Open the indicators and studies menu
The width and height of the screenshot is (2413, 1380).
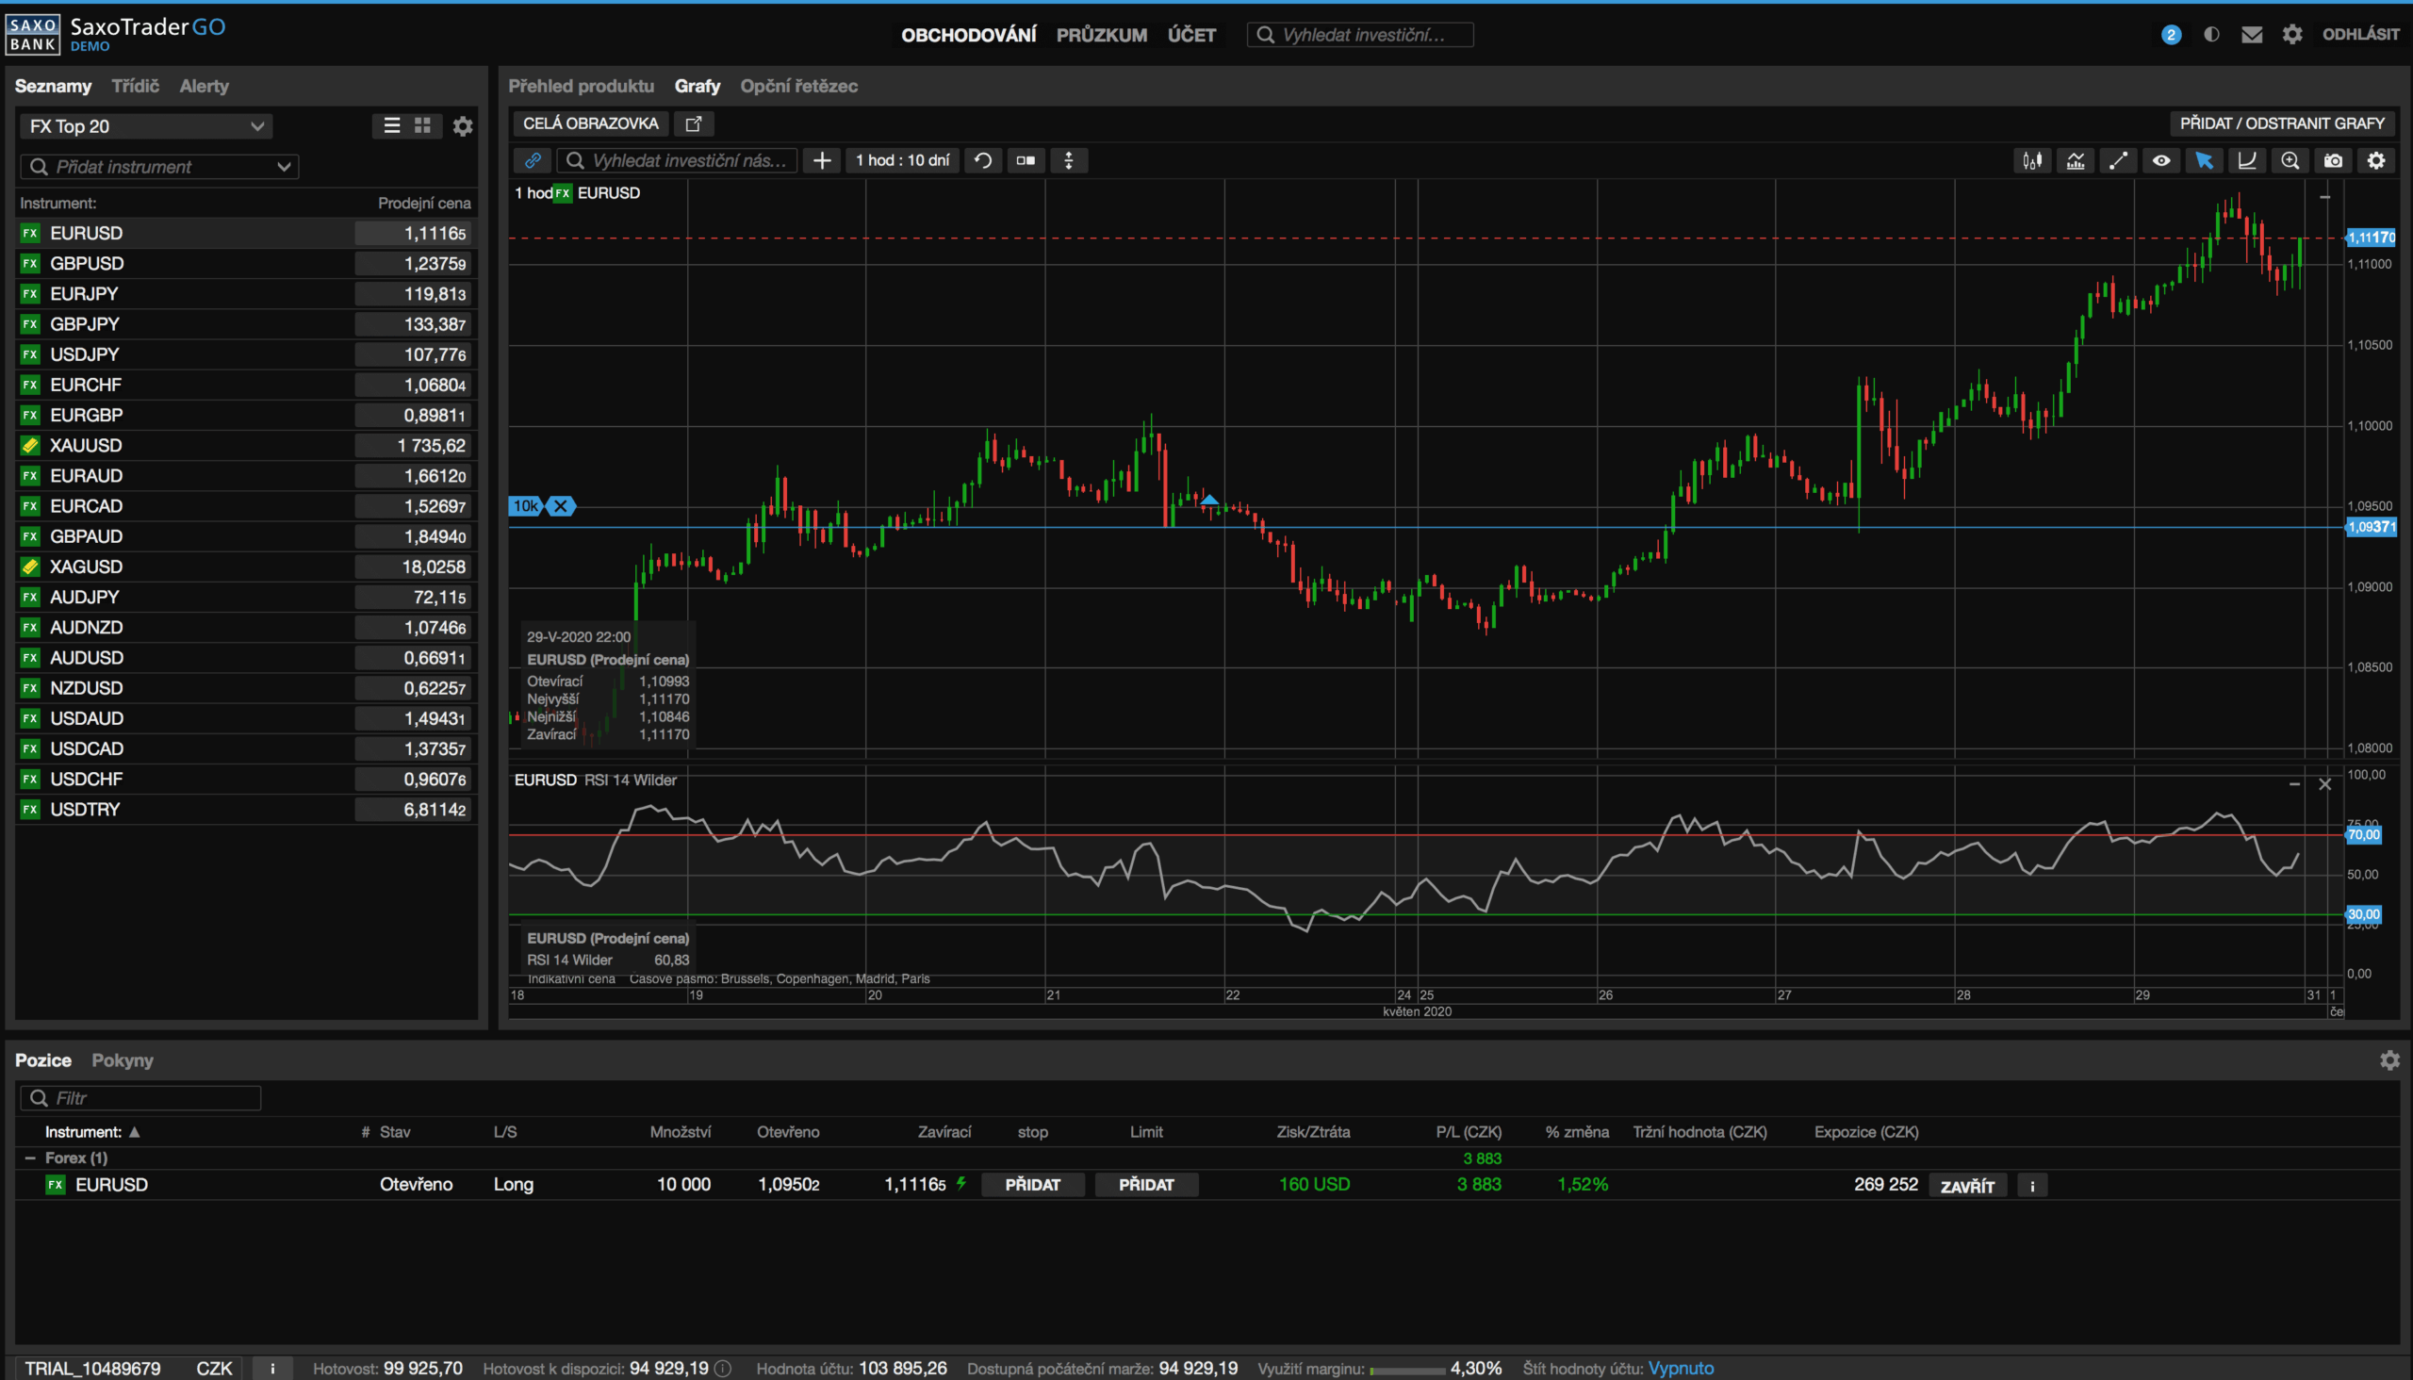point(2076,161)
